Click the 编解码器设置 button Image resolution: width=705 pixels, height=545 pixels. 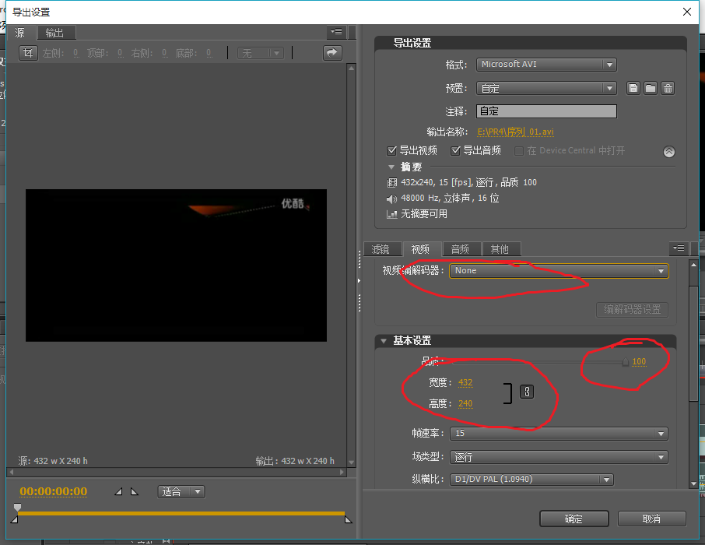click(632, 310)
